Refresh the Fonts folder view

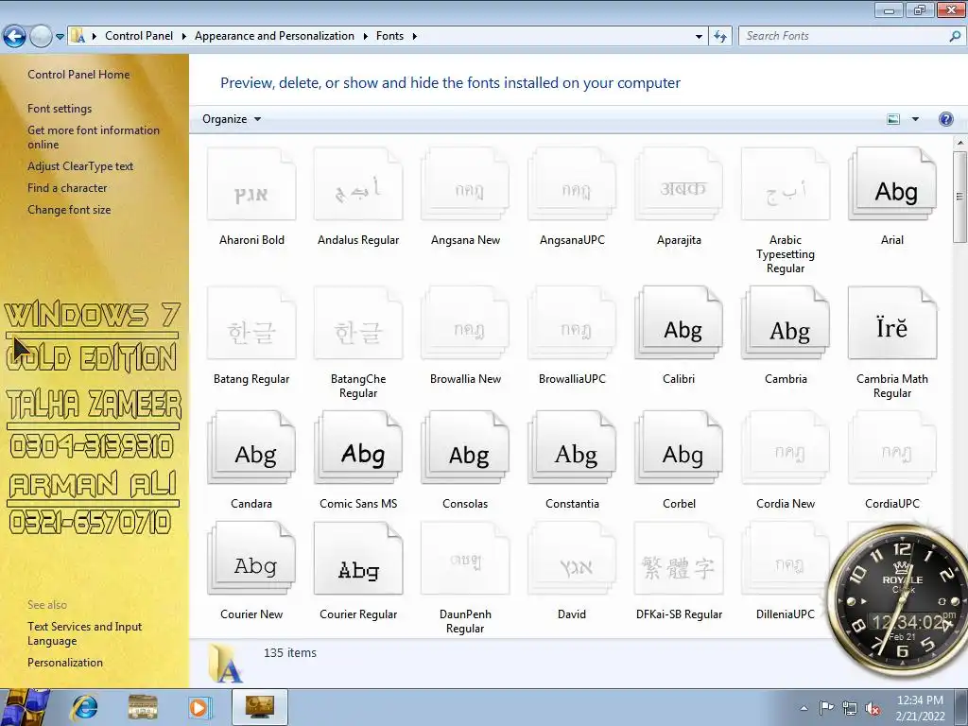[719, 37]
